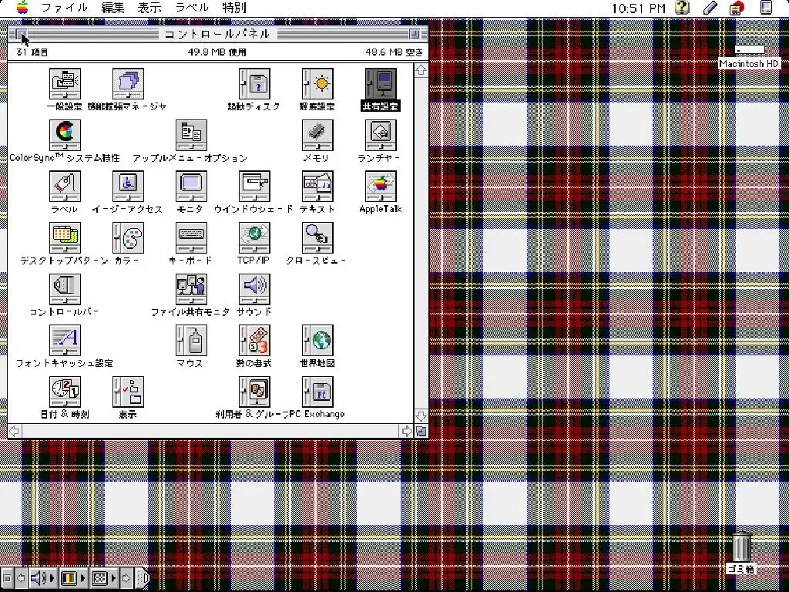The image size is (789, 592).
Task: Select the TCP/IP control panel icon
Action: 254,238
